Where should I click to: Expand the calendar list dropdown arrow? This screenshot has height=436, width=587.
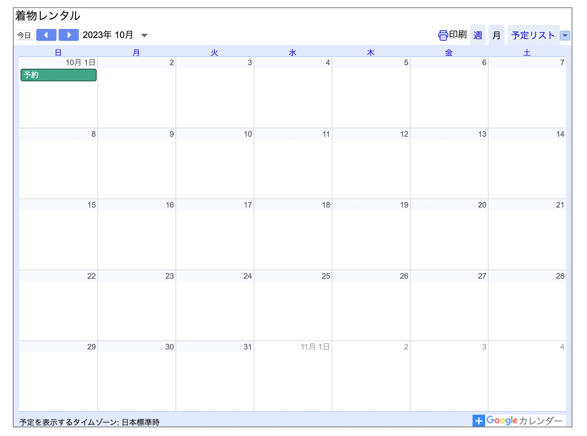565,36
